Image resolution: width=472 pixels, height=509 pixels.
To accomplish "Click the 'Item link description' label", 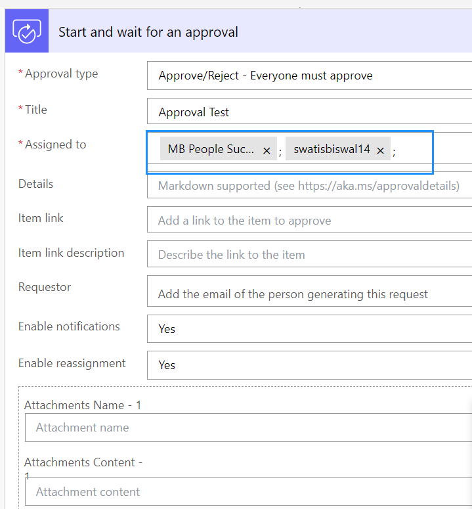I will [x=71, y=253].
